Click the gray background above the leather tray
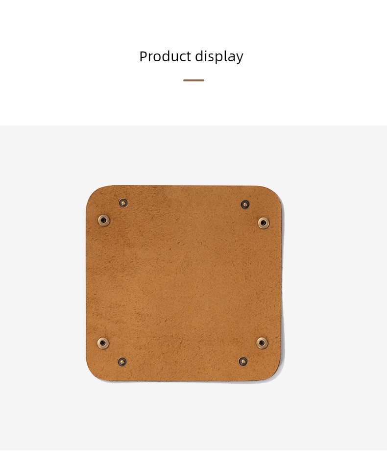387x476 pixels. coord(193,155)
